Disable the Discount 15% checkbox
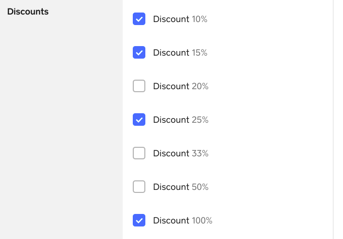 click(139, 53)
